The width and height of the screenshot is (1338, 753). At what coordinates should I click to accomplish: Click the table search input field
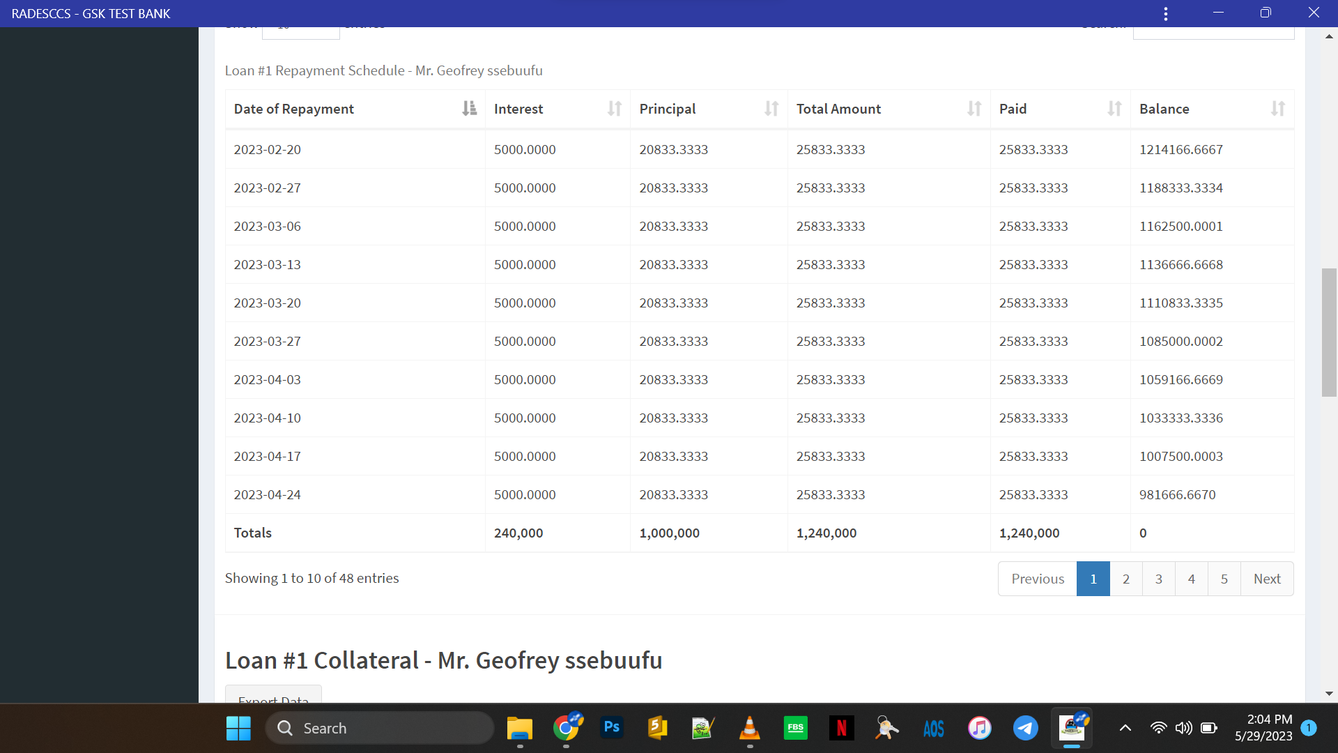[1213, 31]
